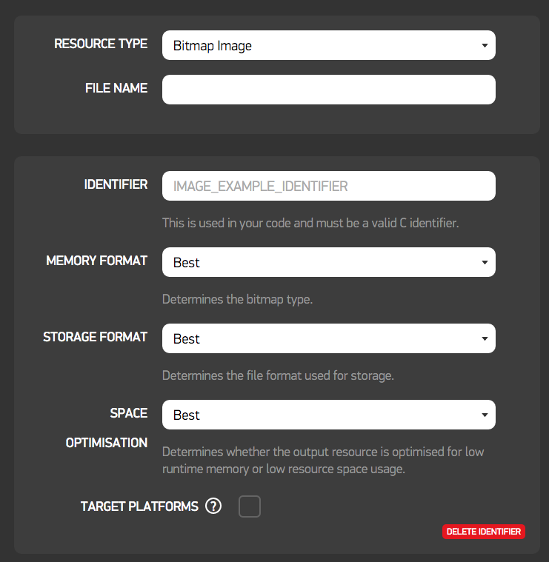Click the Target Platforms help question-mark icon
The height and width of the screenshot is (562, 549).
[x=213, y=506]
